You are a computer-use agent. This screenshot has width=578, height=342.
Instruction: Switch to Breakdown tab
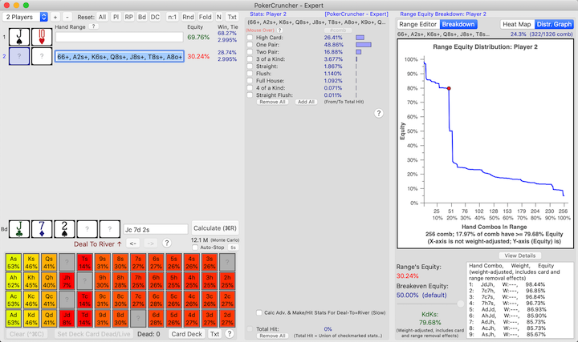[x=458, y=24]
